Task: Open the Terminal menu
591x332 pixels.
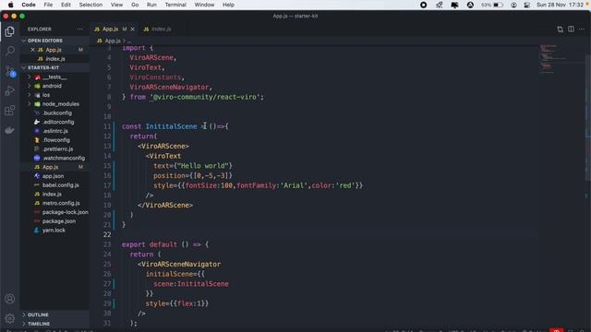Action: [175, 5]
